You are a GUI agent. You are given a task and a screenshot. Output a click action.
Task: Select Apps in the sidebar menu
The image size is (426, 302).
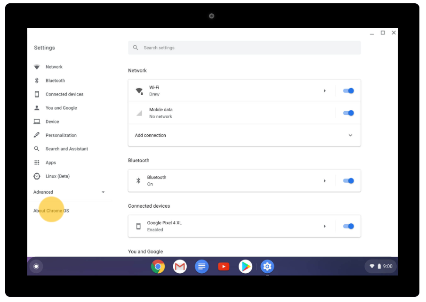tap(37, 162)
